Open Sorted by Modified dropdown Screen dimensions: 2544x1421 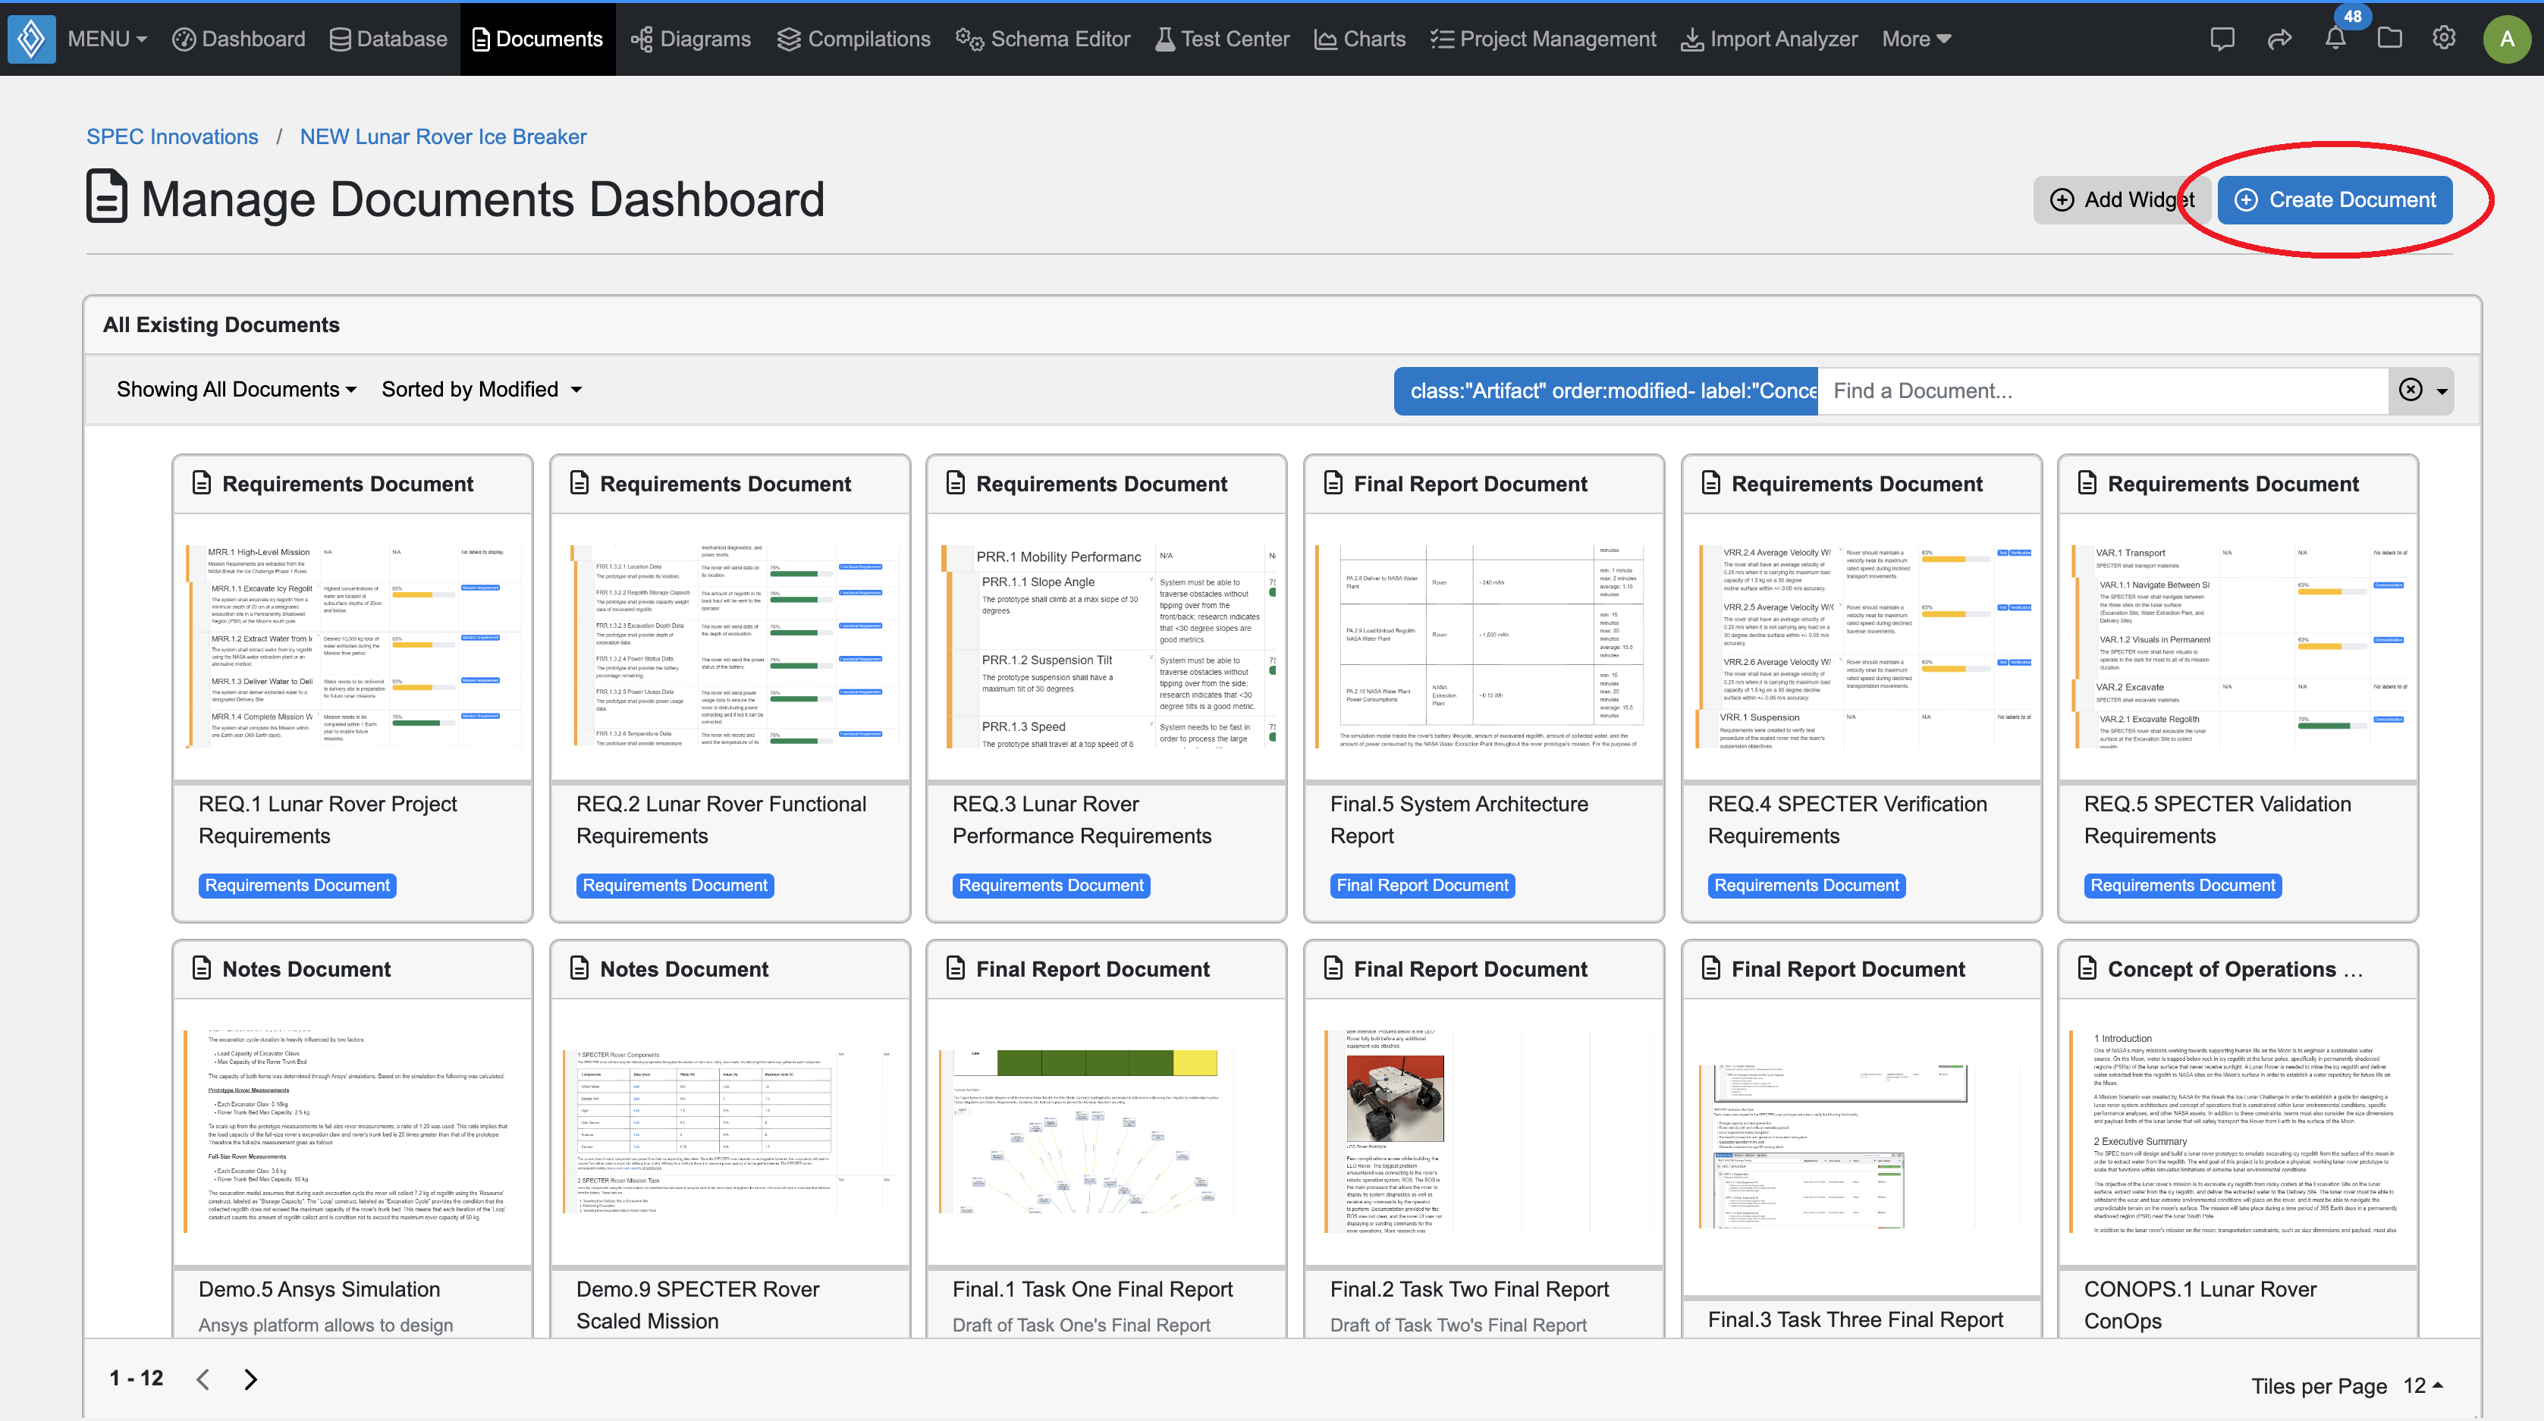click(481, 390)
